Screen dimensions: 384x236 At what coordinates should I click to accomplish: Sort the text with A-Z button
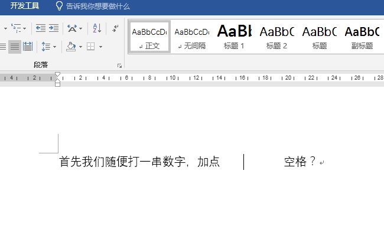point(97,28)
